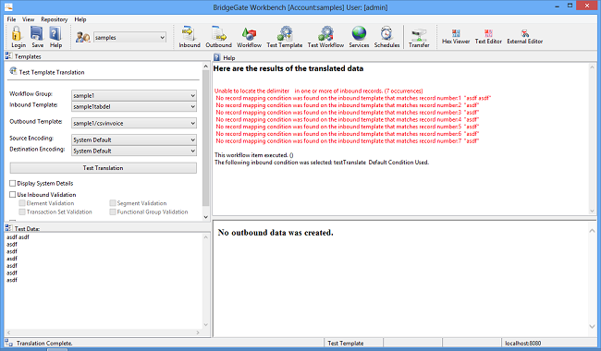Open the Repository menu

click(55, 19)
